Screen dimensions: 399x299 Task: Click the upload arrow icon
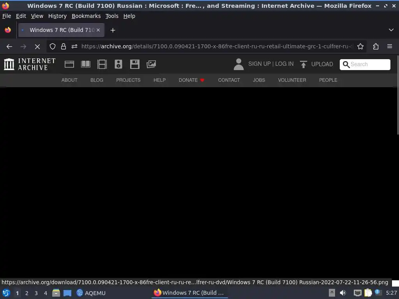(x=303, y=64)
